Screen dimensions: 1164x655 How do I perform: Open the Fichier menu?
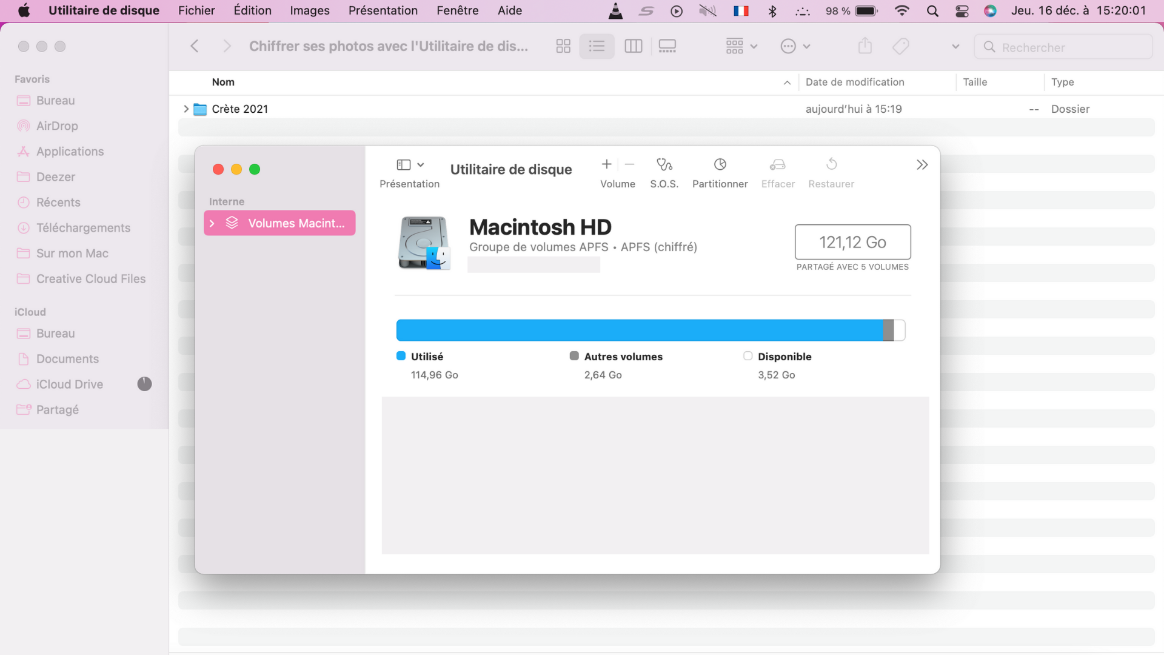click(x=196, y=11)
